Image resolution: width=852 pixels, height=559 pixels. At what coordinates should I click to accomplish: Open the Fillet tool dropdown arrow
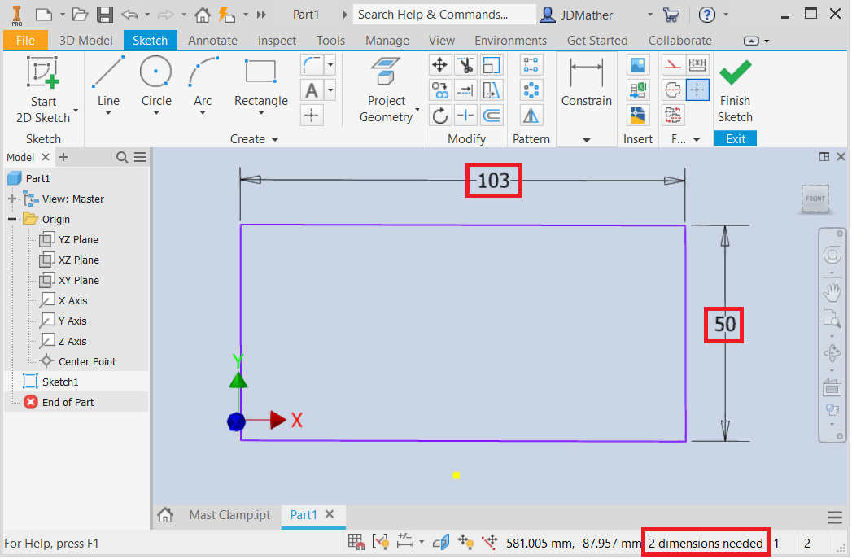[330, 65]
